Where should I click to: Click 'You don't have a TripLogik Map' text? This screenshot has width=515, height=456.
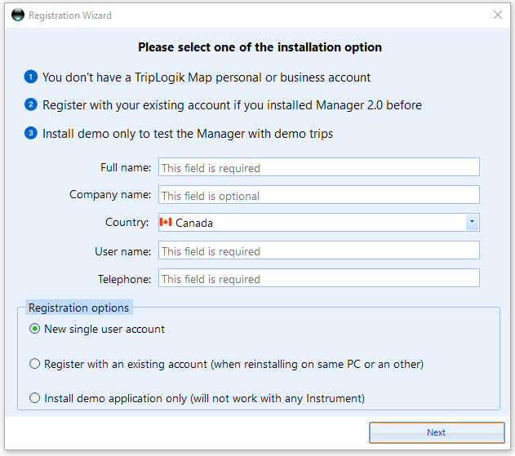click(x=206, y=77)
